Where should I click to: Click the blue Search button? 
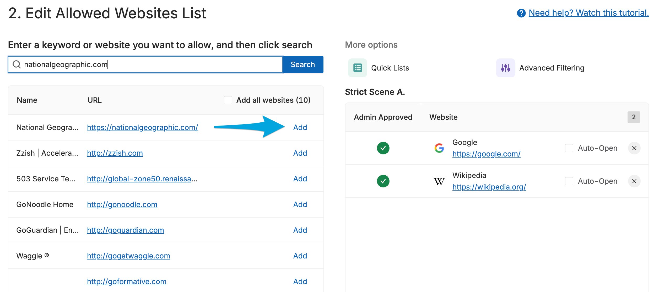tap(303, 64)
